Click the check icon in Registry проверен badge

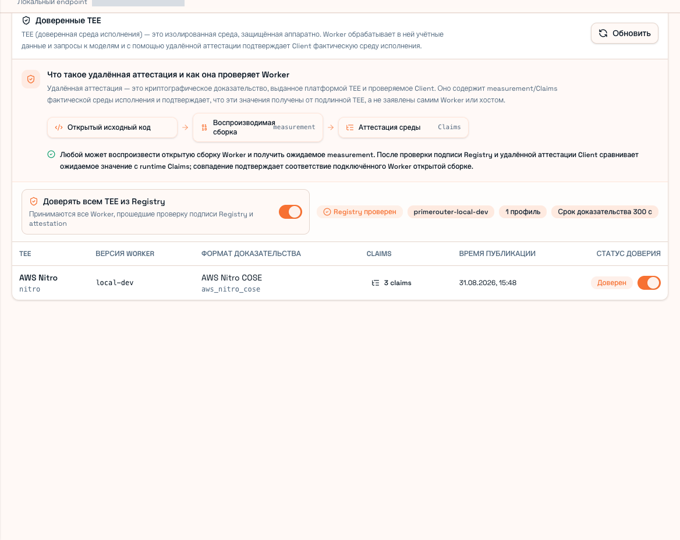coord(327,212)
